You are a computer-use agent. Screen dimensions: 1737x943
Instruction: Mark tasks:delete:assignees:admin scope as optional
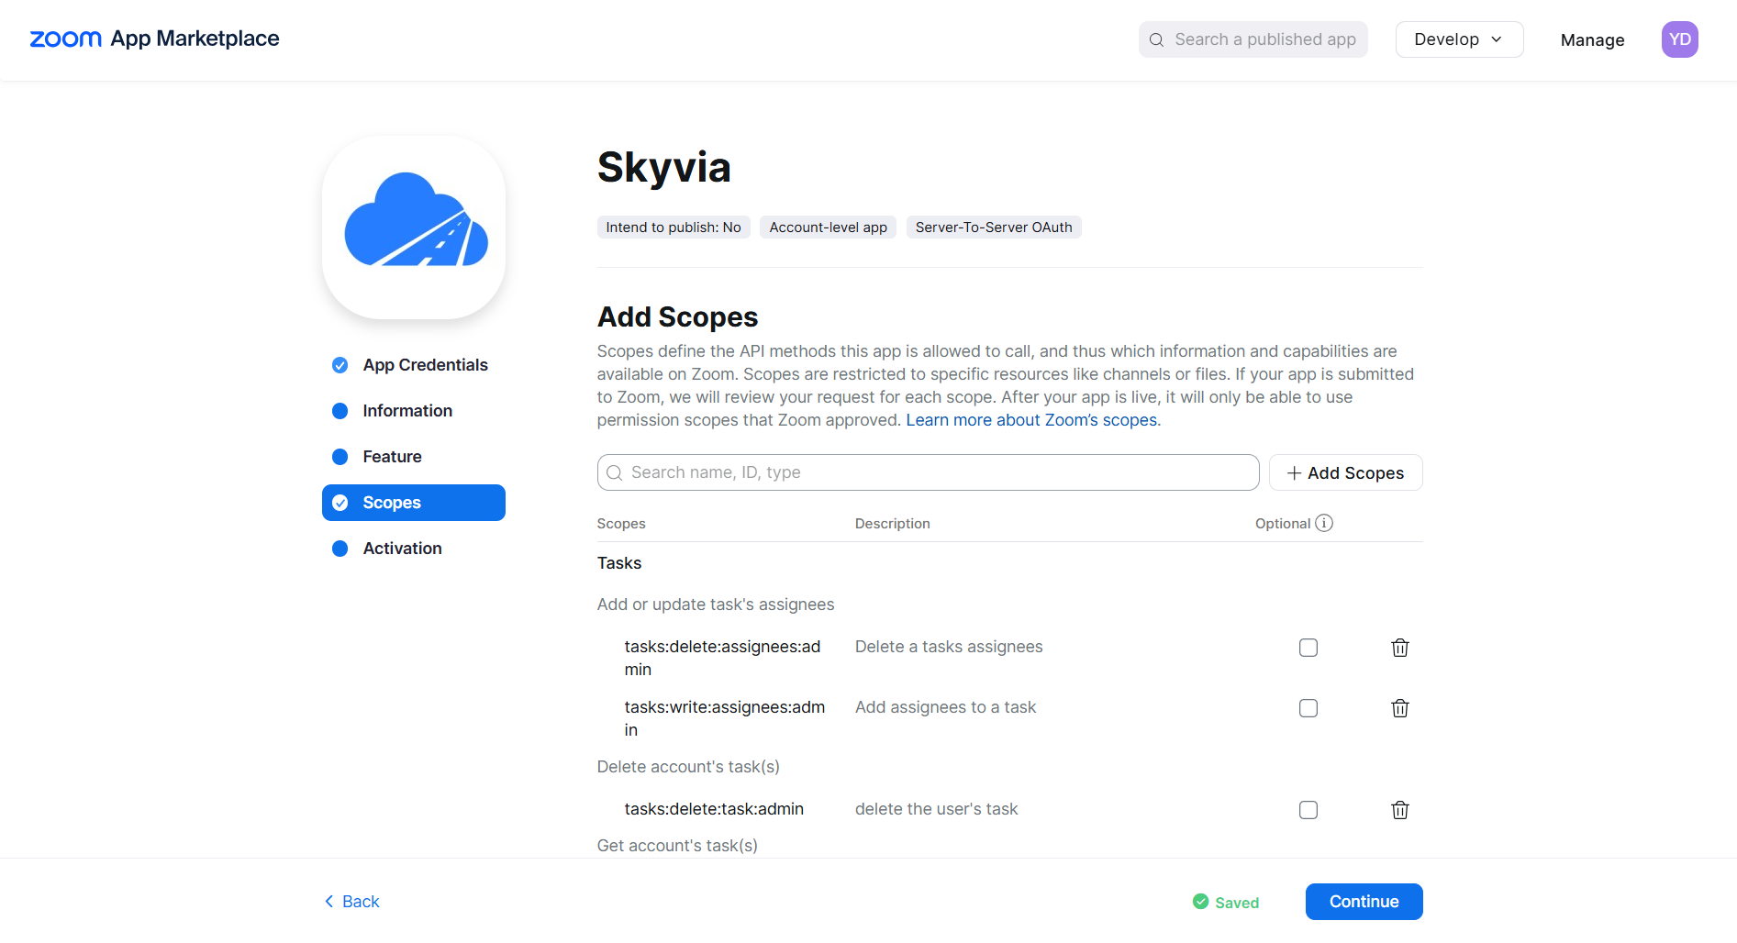1308,648
